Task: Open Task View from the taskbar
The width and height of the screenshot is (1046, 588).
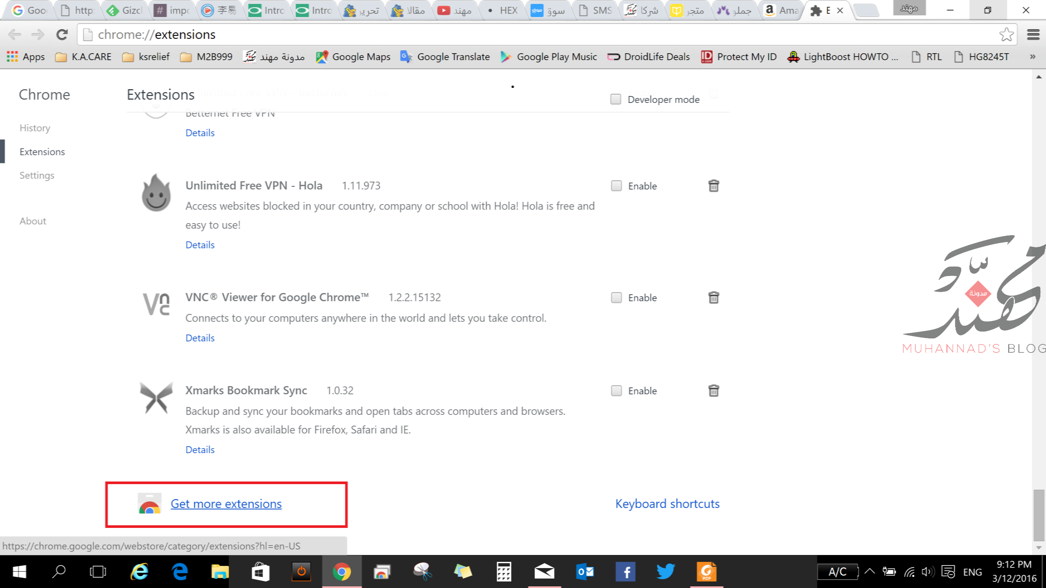Action: click(98, 572)
